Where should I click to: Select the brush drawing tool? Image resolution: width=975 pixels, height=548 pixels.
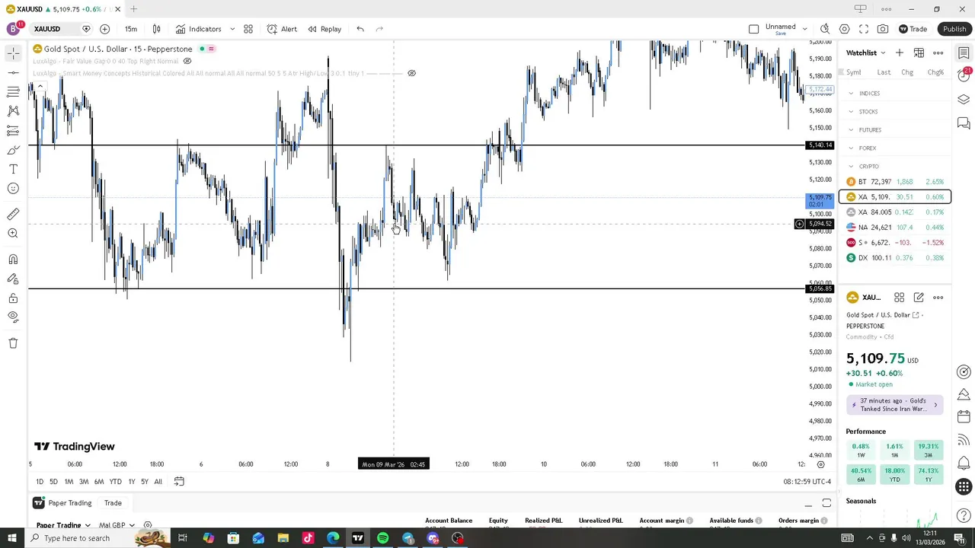13,150
